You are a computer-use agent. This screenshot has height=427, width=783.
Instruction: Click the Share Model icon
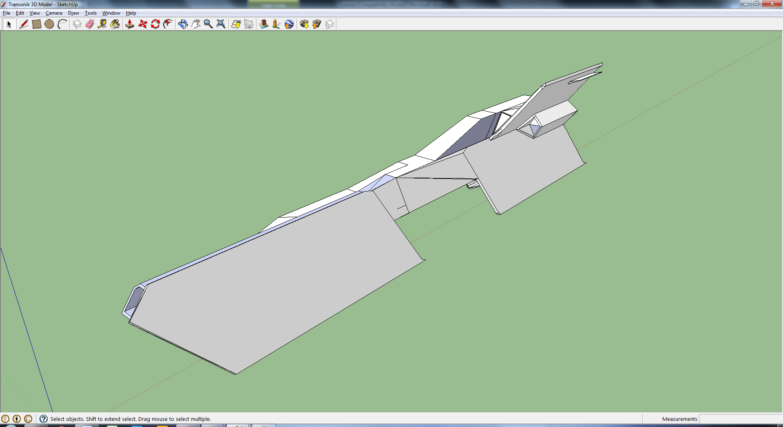point(316,24)
